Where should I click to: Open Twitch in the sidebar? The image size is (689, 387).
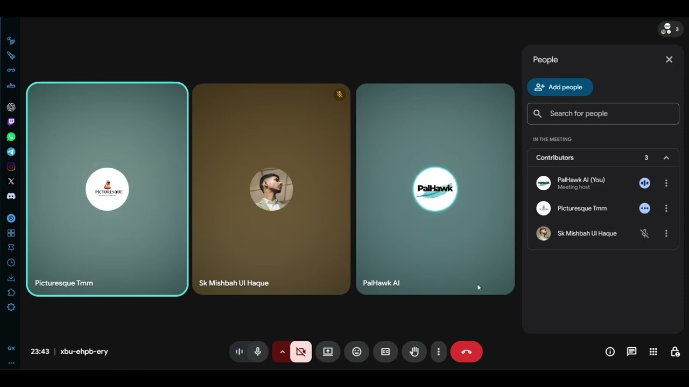coord(11,122)
